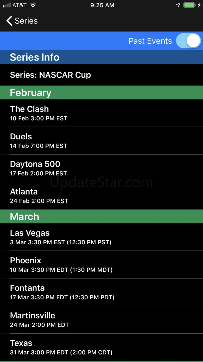203x362 pixels.
Task: Tap the back chevron arrow icon
Action: pos(9,21)
